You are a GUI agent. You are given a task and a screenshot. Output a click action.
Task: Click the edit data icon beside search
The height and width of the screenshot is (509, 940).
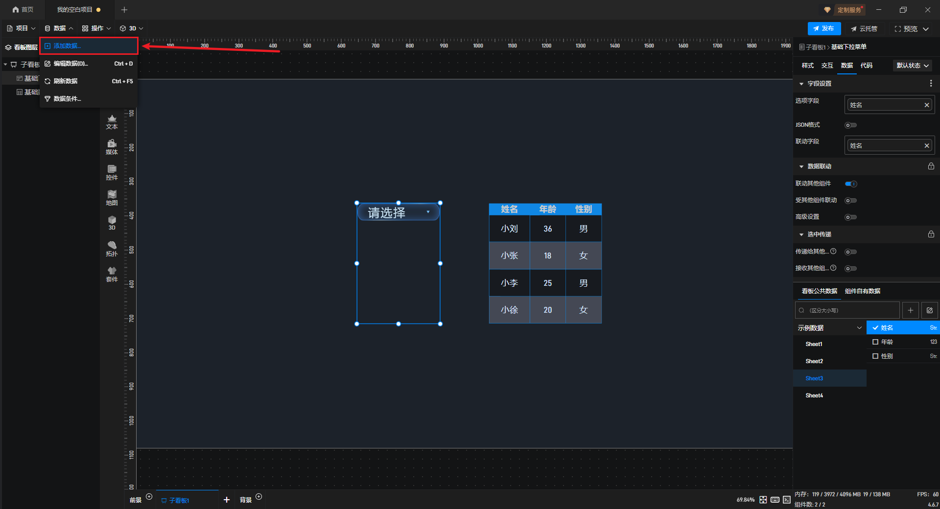click(929, 310)
